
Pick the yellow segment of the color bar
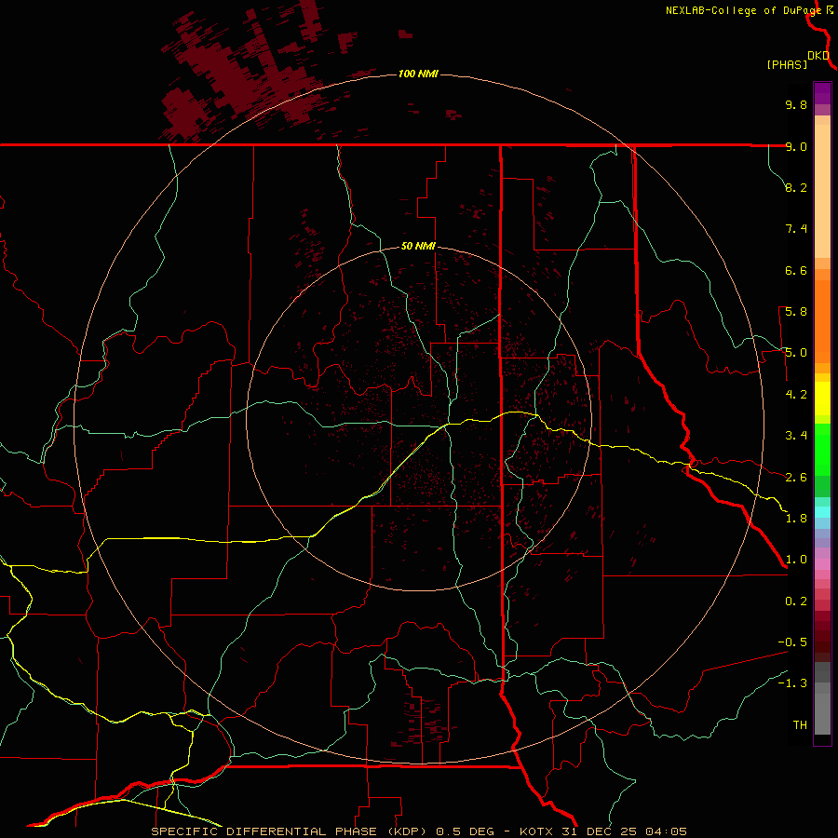(x=822, y=399)
